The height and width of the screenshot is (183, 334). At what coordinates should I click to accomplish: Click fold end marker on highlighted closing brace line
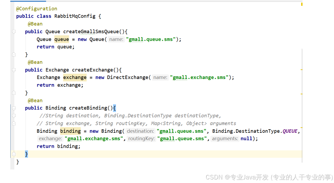[x=14, y=154]
